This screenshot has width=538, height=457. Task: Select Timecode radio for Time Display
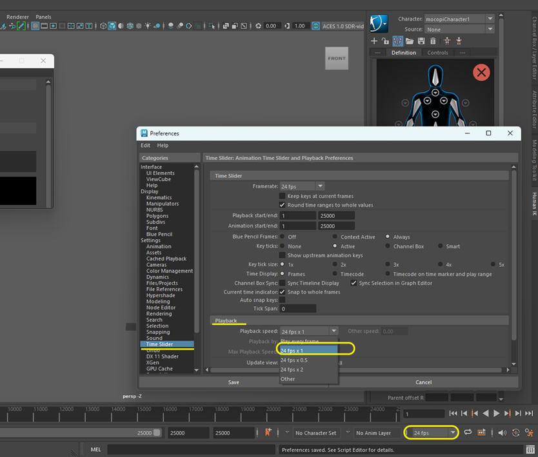(x=335, y=274)
